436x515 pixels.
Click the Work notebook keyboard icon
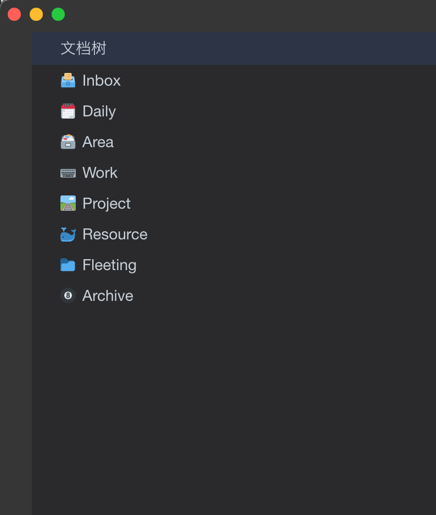(x=68, y=173)
